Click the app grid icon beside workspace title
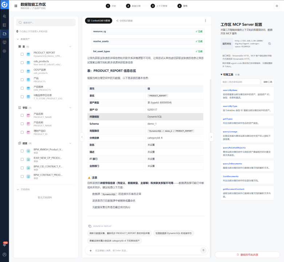 [16, 6]
